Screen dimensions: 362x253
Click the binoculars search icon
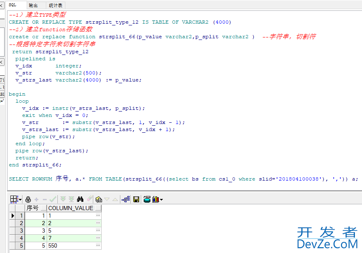click(80, 199)
